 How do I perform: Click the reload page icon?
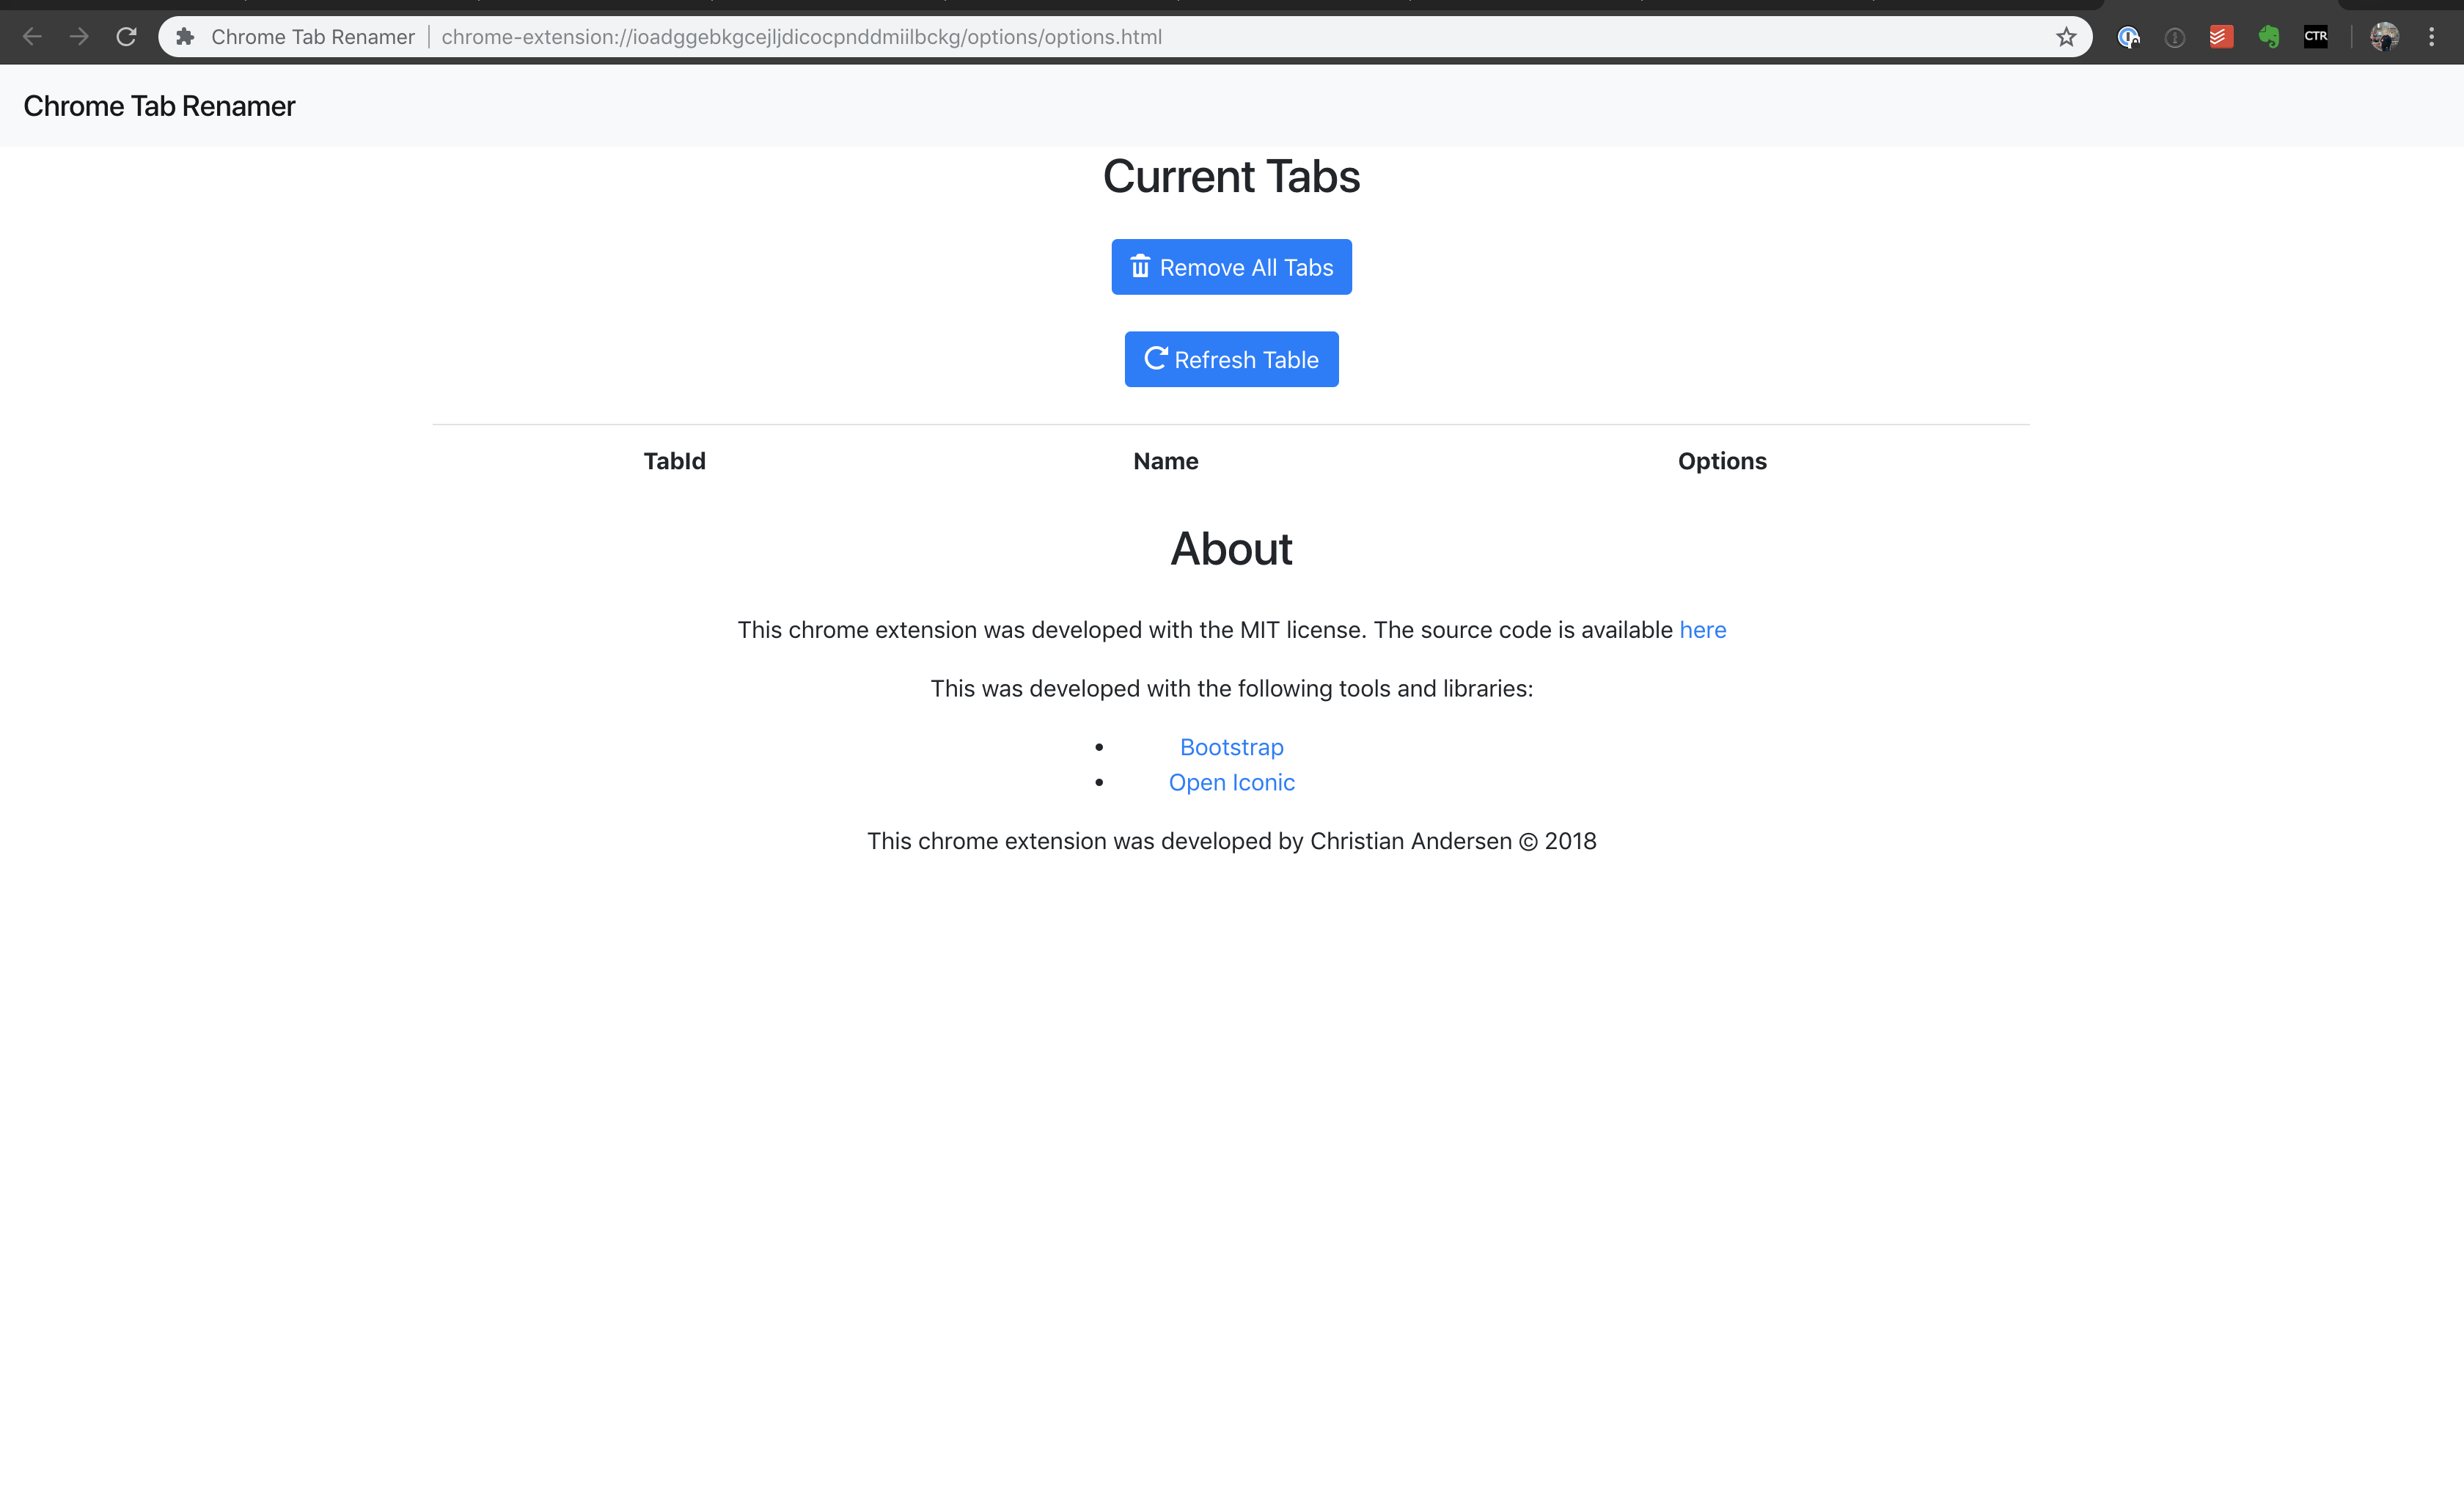coord(127,37)
